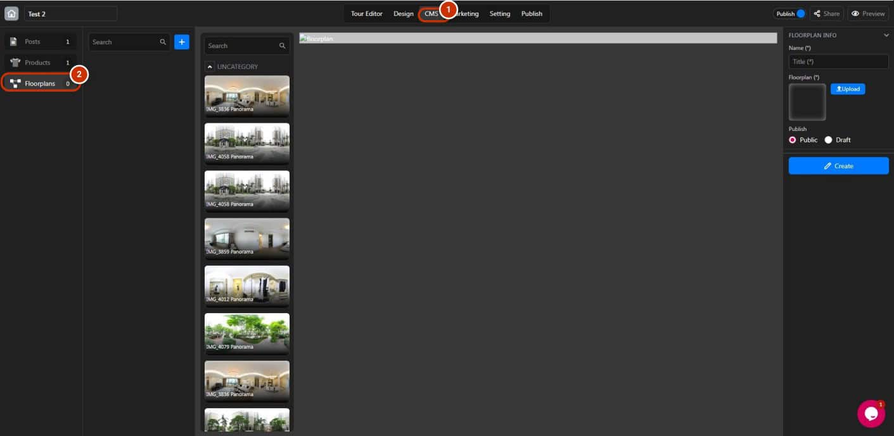Viewport: 894px width, 436px height.
Task: Click the blue plus add button
Action: tap(182, 42)
